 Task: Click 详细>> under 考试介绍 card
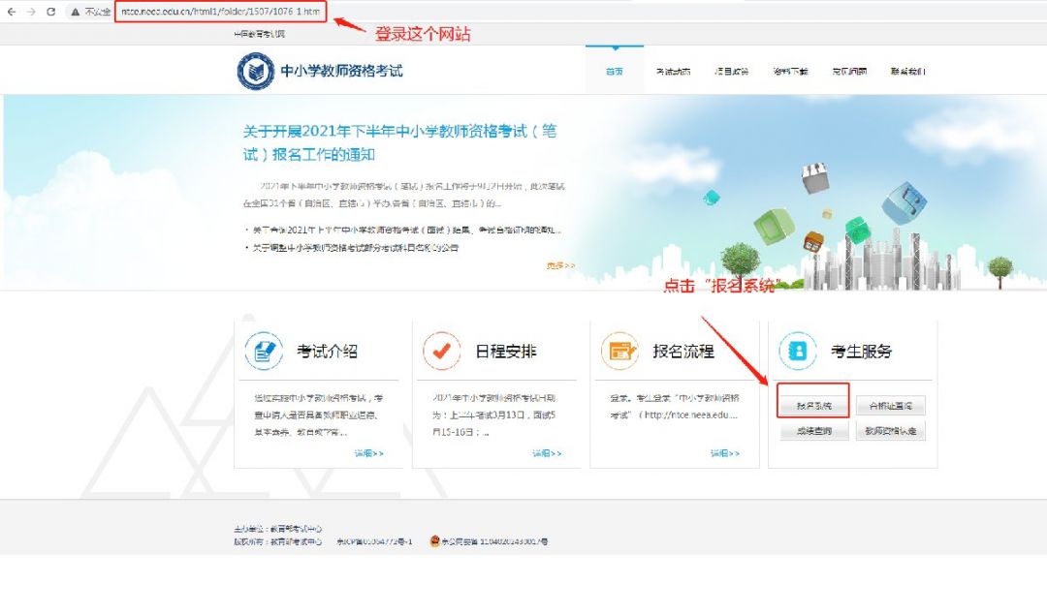(x=368, y=453)
